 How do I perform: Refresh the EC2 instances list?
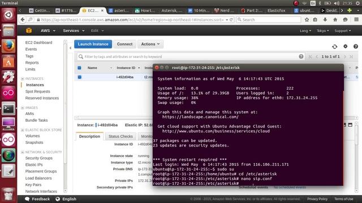click(x=334, y=46)
